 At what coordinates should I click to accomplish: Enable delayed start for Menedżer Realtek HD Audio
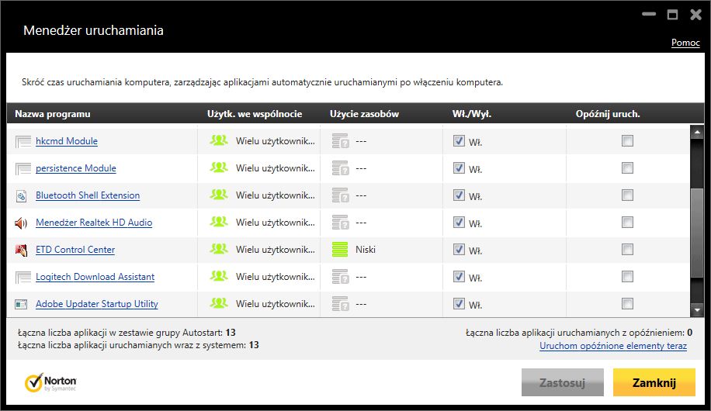(627, 223)
